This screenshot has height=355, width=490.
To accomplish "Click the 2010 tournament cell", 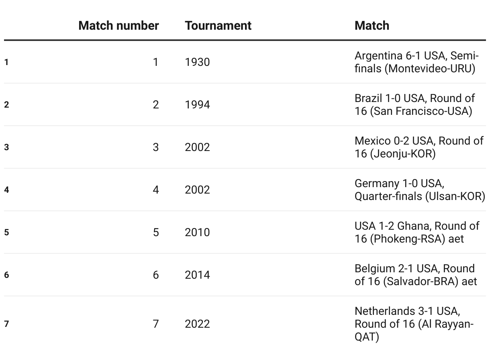I will point(197,233).
